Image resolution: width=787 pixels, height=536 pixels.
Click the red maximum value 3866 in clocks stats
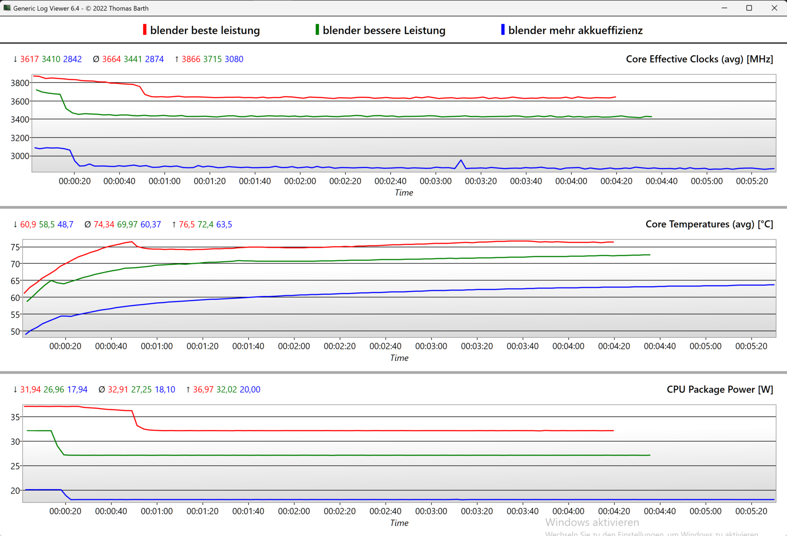(191, 59)
